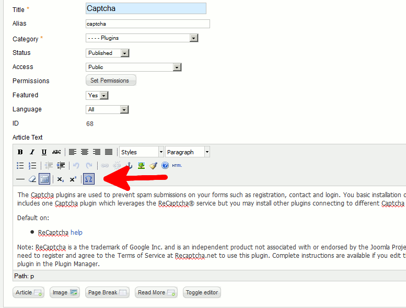Image resolution: width=406 pixels, height=308 pixels.
Task: Insert a Page Break
Action: tap(107, 292)
